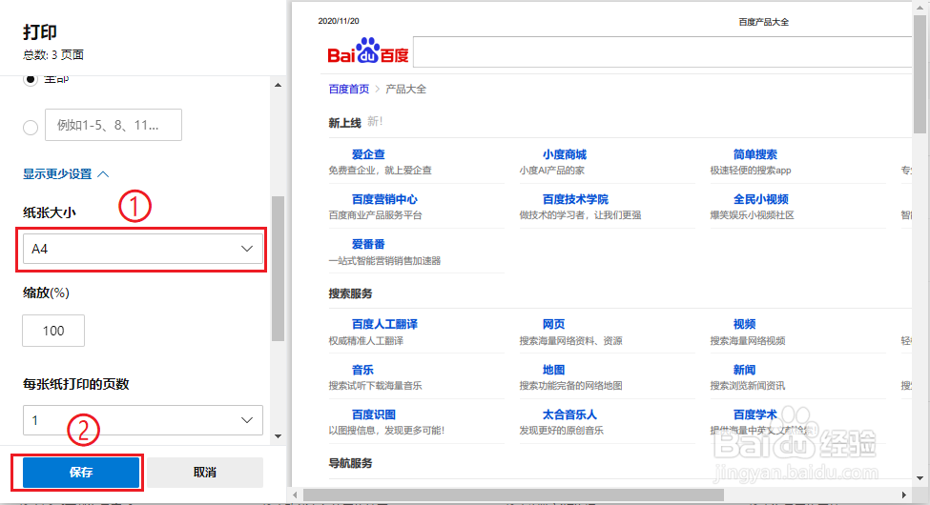
Task: Select the custom page range radio button
Action: [31, 128]
